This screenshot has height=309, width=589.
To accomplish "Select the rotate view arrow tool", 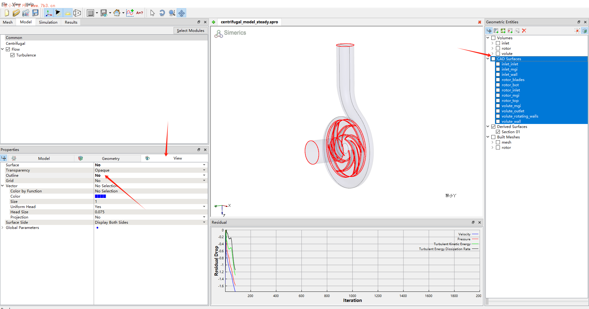I will (162, 13).
